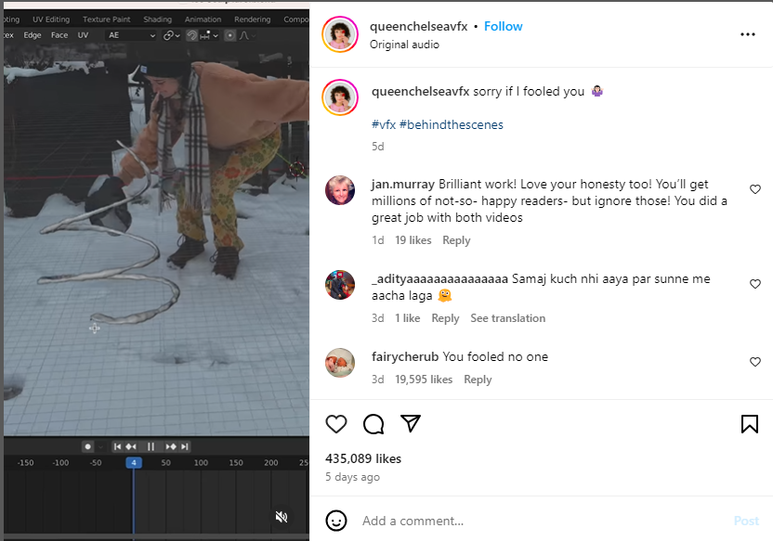Viewport: 773px width, 541px height.
Task: Unmute the video with speaker icon
Action: click(282, 517)
